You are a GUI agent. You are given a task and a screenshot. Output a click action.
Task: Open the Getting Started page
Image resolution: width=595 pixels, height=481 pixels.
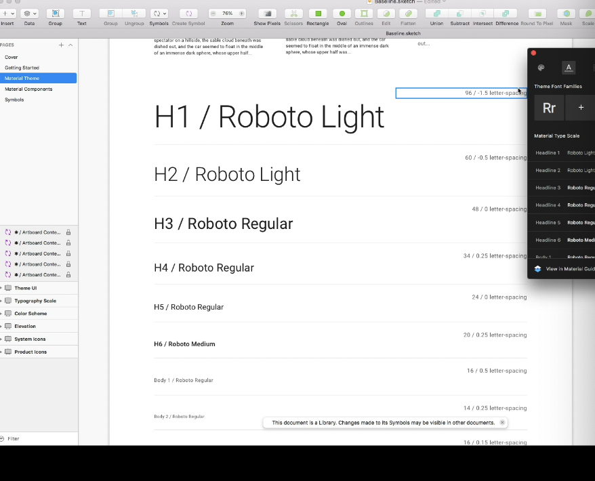[x=39, y=68]
